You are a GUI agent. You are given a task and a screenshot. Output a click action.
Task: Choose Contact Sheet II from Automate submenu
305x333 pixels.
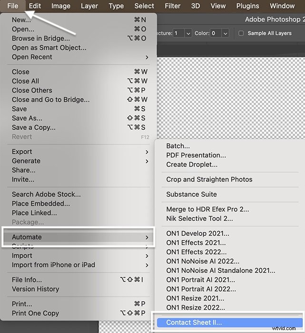coord(194,323)
